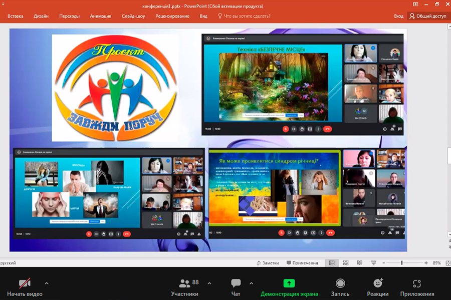
Task: Open the Реакции reactions menu
Action: 377,284
